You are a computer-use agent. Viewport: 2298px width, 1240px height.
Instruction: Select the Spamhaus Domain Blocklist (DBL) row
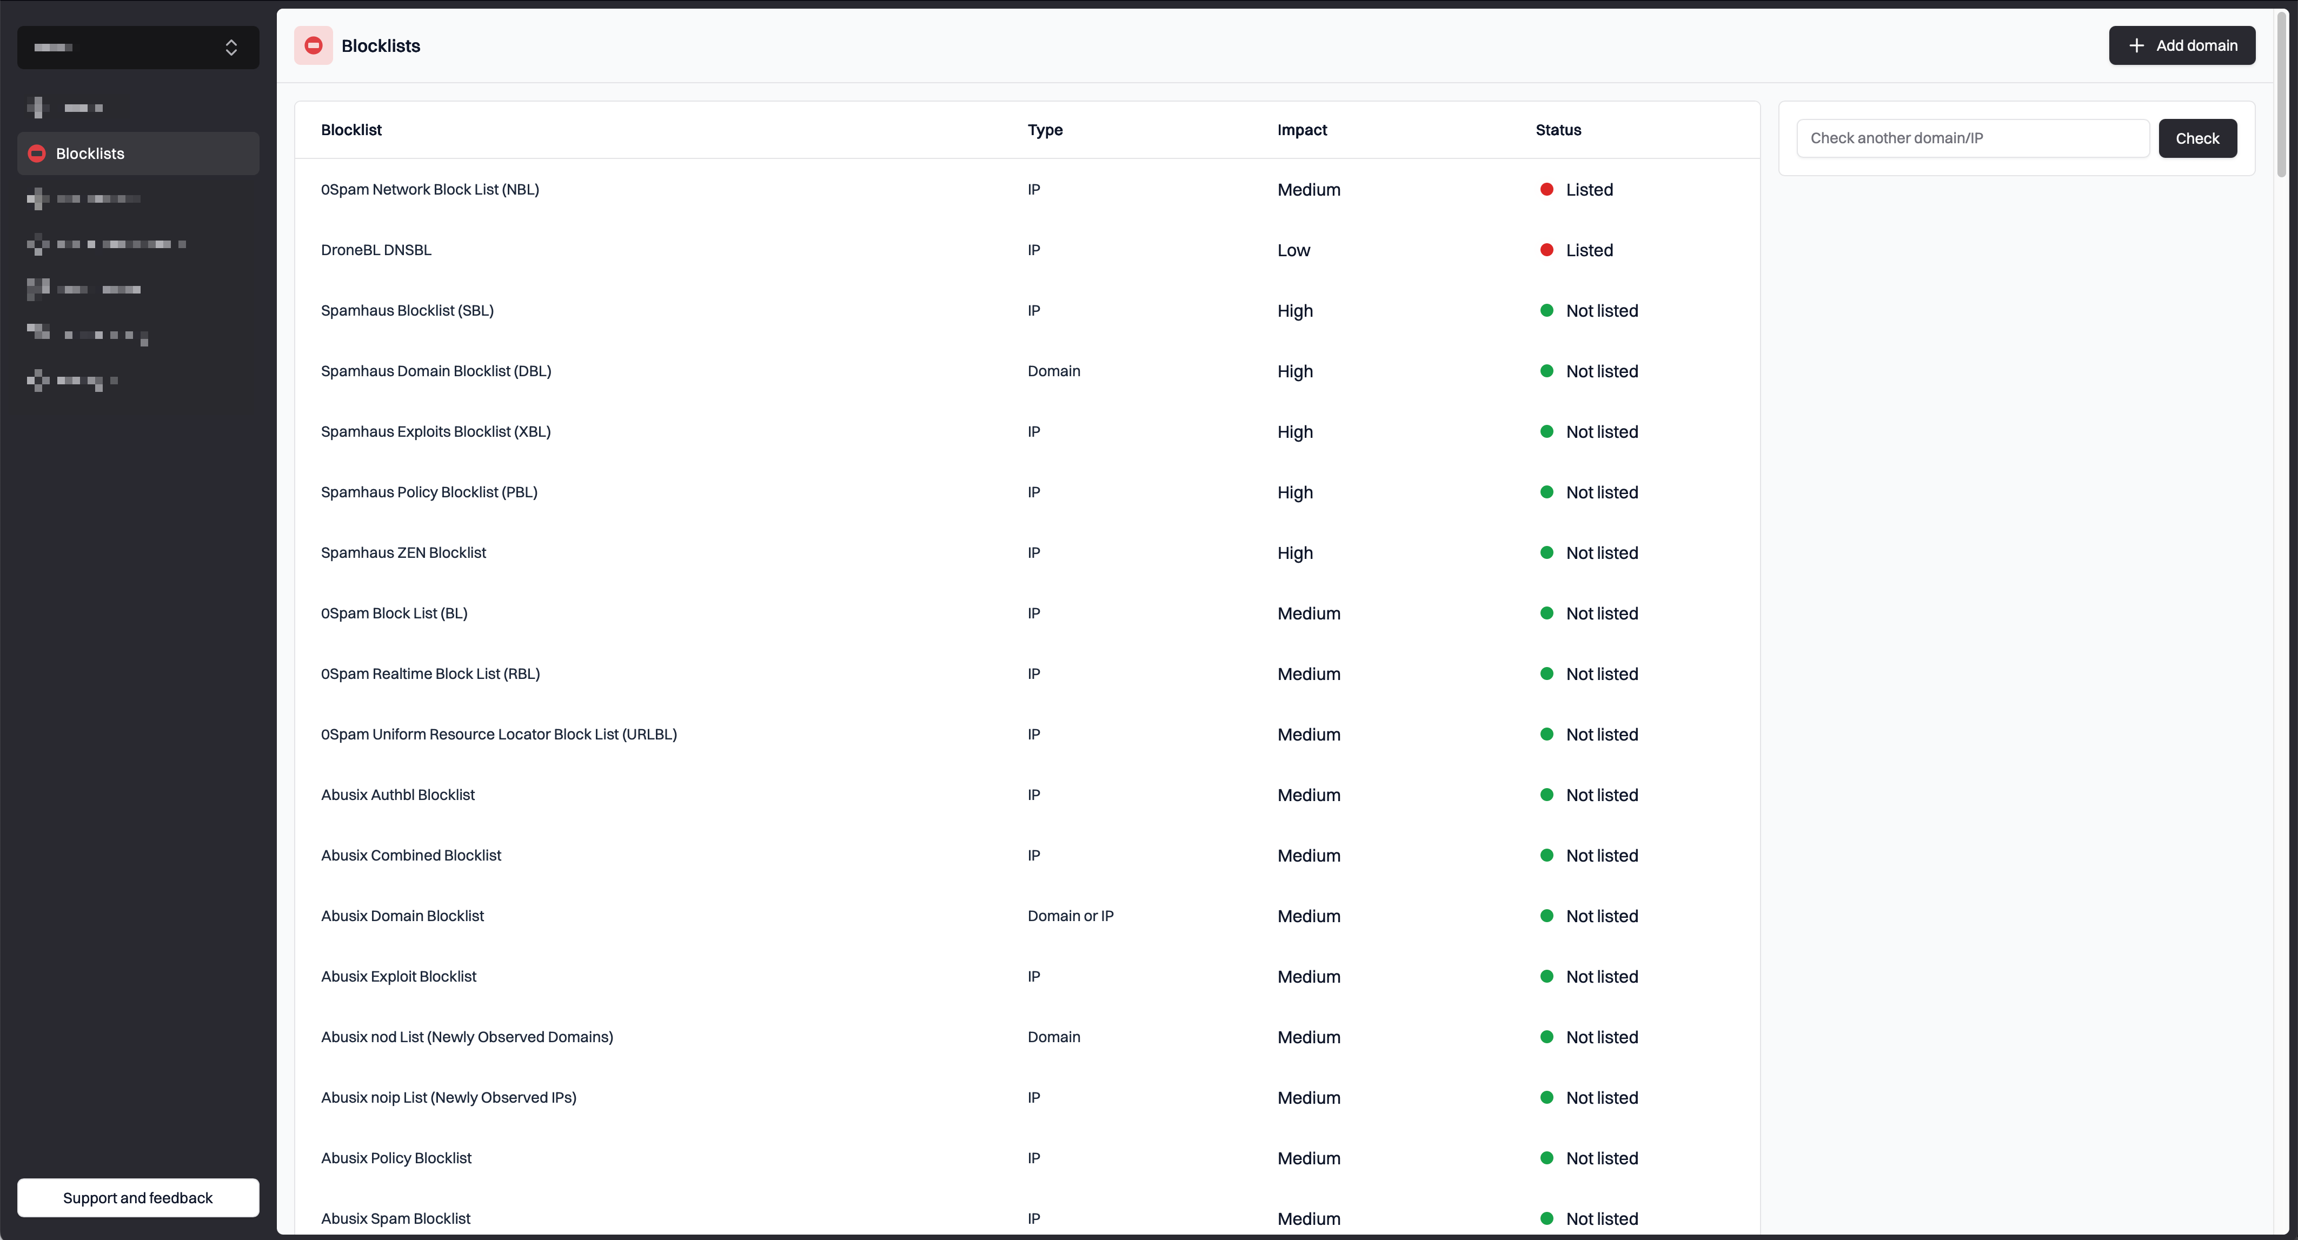coord(436,371)
